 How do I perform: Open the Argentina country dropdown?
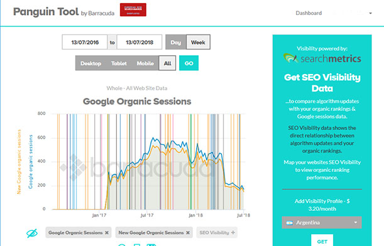pyautogui.click(x=322, y=223)
